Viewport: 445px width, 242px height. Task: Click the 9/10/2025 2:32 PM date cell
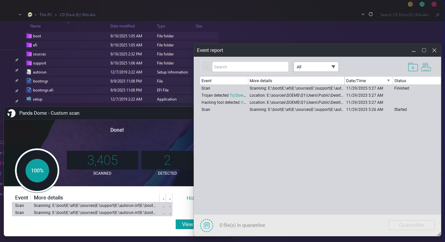tap(126, 54)
